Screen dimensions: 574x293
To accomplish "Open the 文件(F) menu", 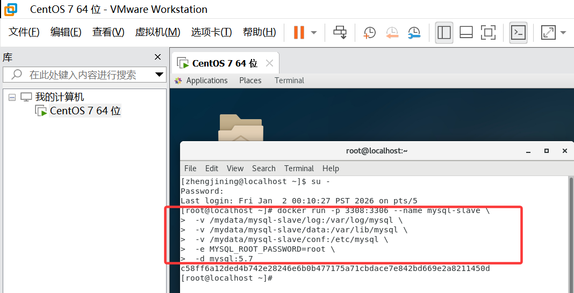I will pos(24,32).
